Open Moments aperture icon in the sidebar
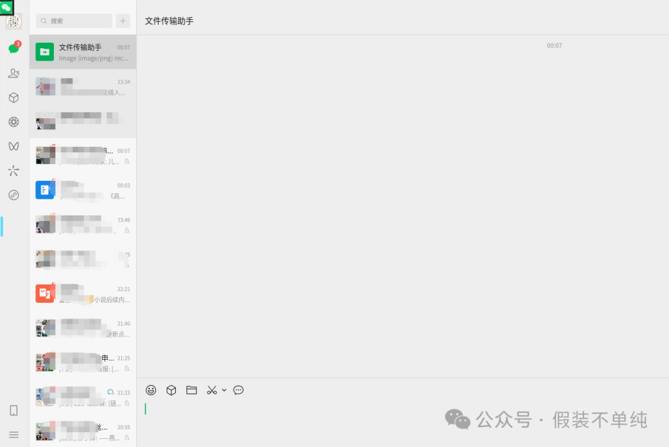This screenshot has width=669, height=447. [14, 122]
